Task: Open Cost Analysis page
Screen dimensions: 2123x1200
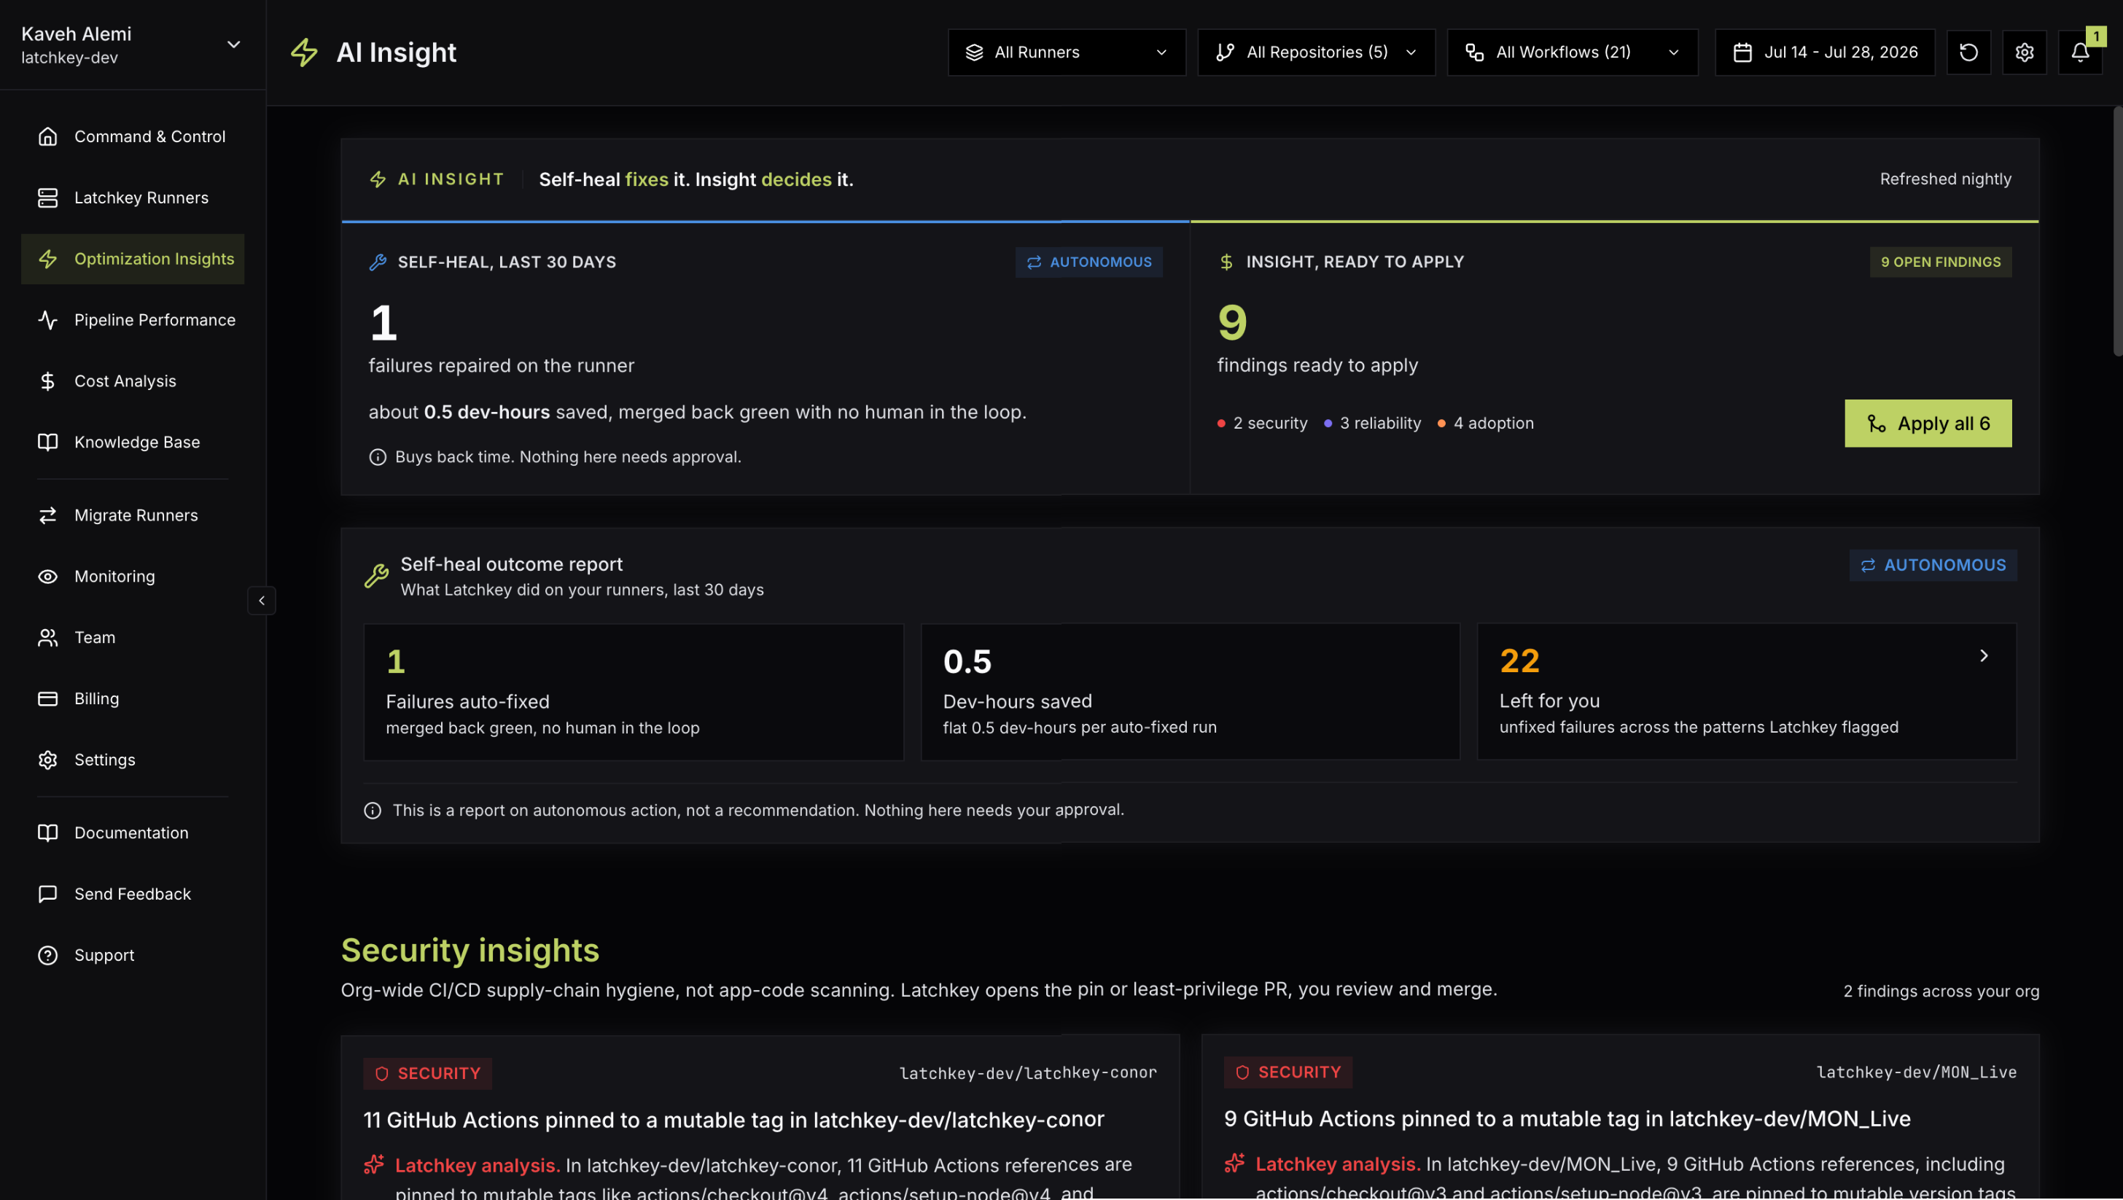Action: click(x=132, y=381)
